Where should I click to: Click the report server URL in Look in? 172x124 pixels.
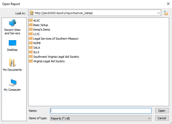pos(64,13)
